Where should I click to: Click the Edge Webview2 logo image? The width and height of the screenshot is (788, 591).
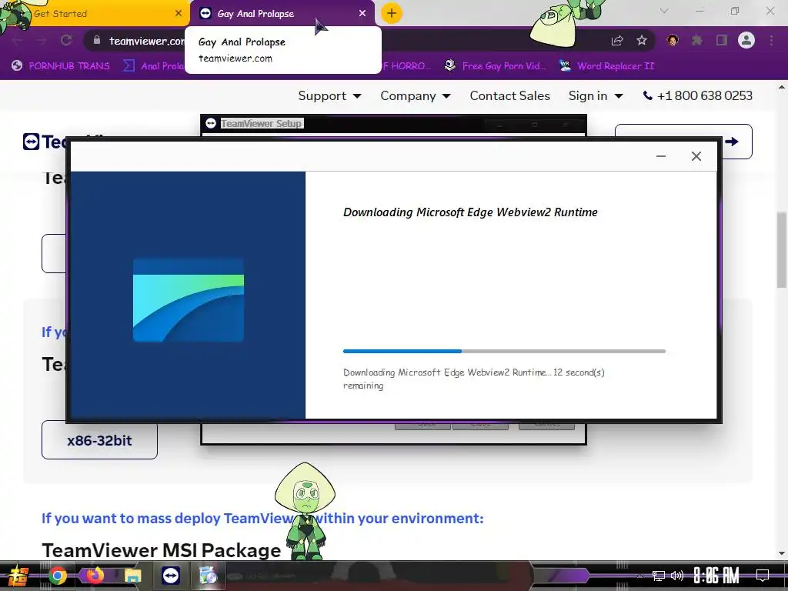coord(189,300)
